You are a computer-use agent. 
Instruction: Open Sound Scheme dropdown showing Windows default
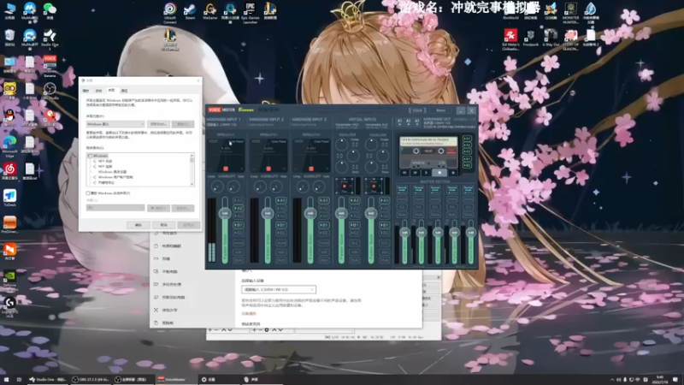(x=115, y=124)
